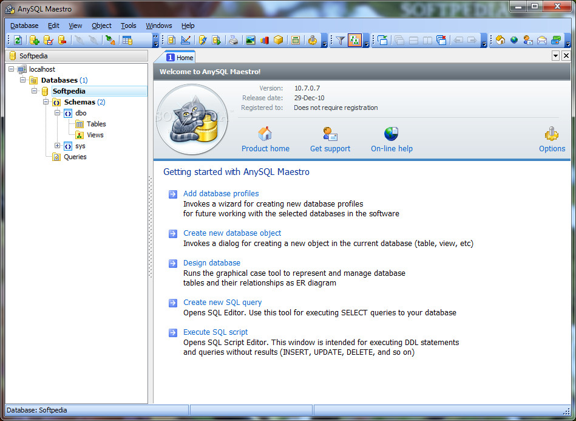Viewport: 576px width, 421px height.
Task: Expand the sys schema node
Action: click(57, 146)
